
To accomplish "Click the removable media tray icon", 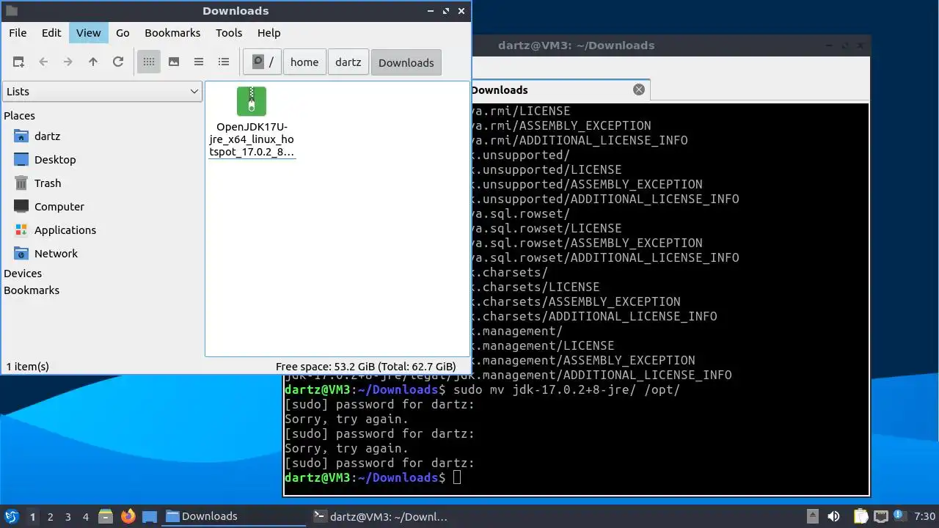I will [x=812, y=516].
